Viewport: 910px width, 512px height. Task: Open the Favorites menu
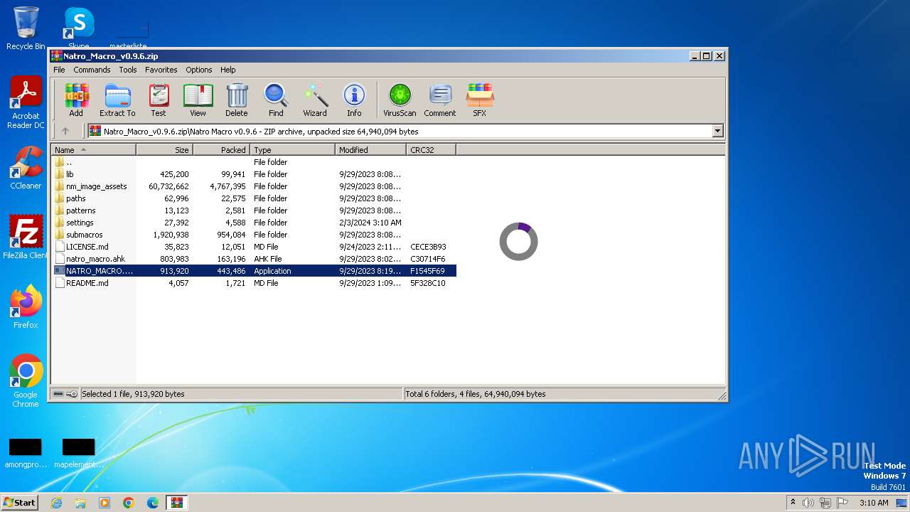pos(161,70)
